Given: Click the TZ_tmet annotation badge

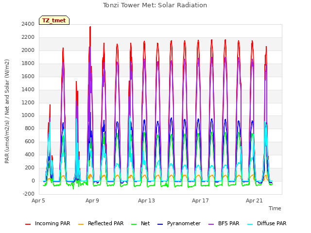Looking at the screenshot, I should tap(54, 20).
